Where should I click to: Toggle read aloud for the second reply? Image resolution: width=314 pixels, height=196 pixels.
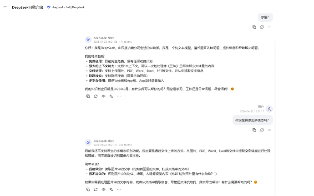(x=103, y=189)
